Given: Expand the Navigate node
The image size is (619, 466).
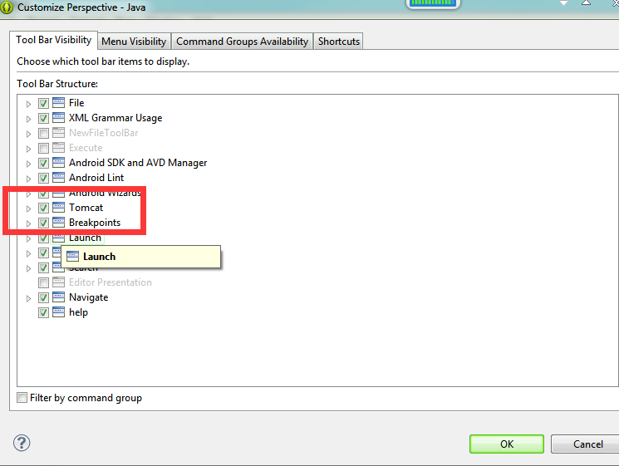Looking at the screenshot, I should (x=28, y=298).
